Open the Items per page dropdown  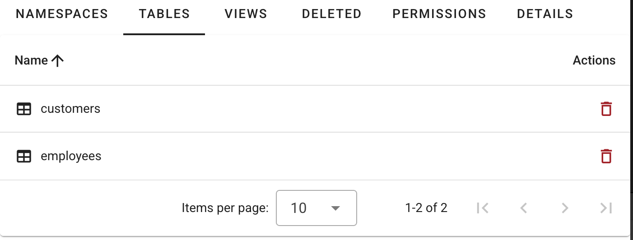316,208
